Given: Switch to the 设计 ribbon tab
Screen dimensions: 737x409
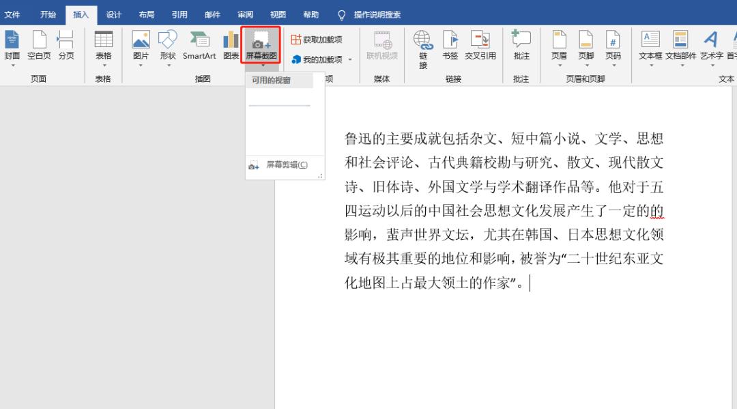Looking at the screenshot, I should (113, 14).
